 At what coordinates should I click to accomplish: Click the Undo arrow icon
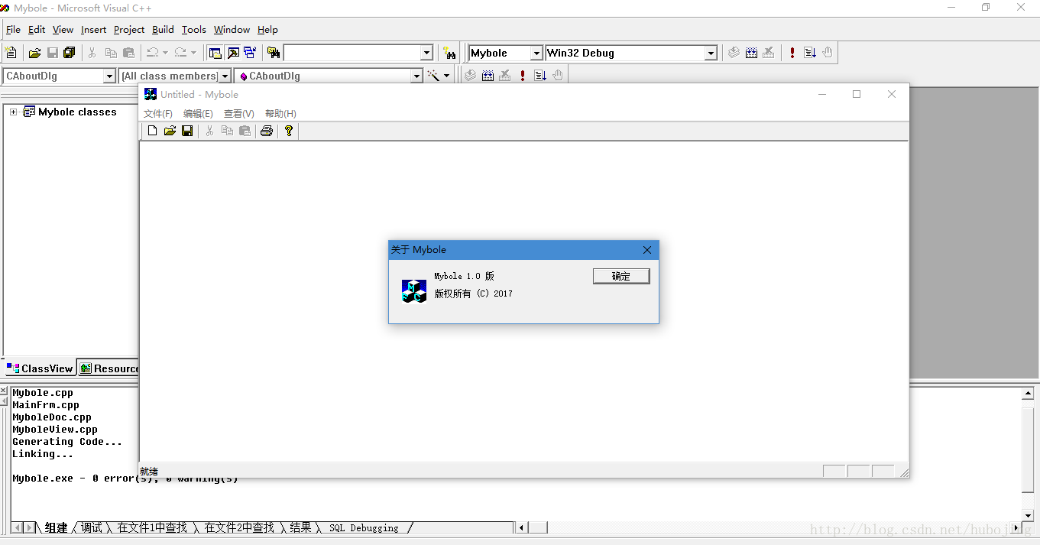pyautogui.click(x=152, y=53)
